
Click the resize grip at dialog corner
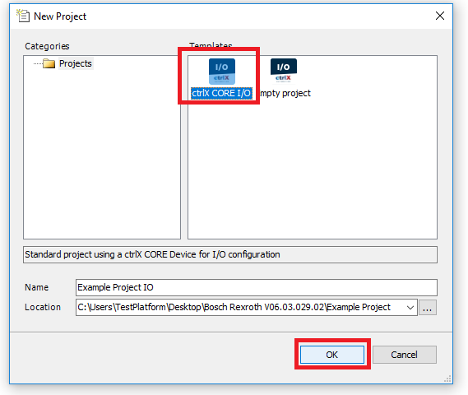447,379
